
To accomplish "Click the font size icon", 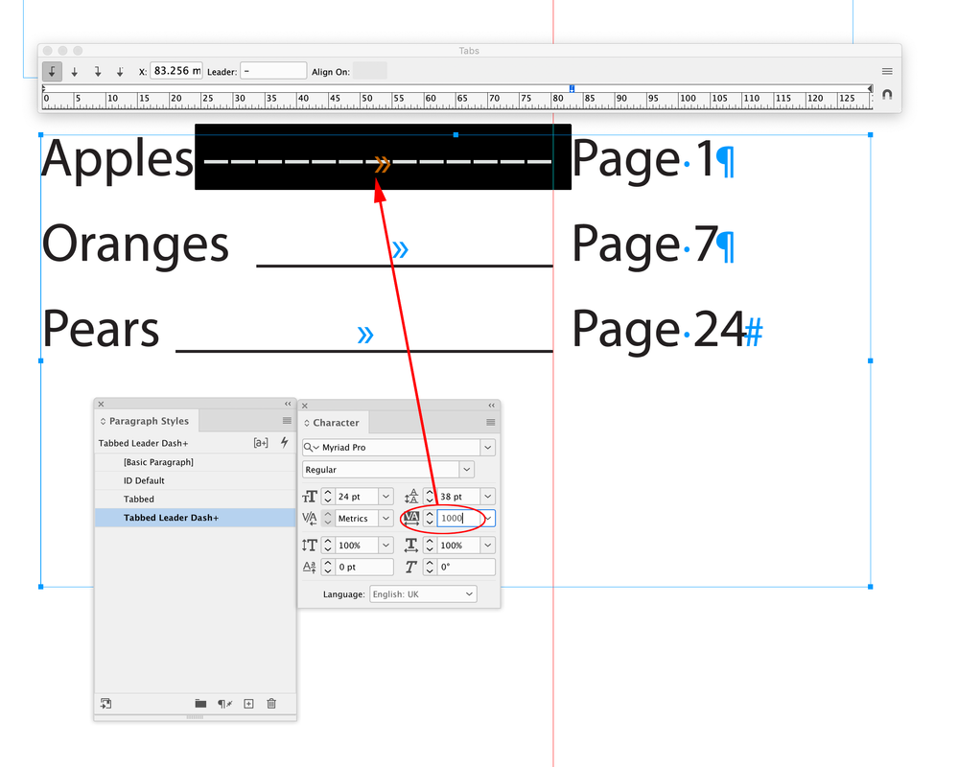I will pyautogui.click(x=310, y=497).
